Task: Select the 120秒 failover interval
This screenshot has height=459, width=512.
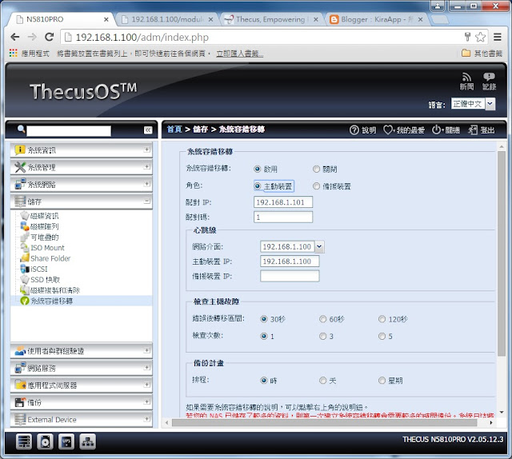Action: (x=382, y=318)
